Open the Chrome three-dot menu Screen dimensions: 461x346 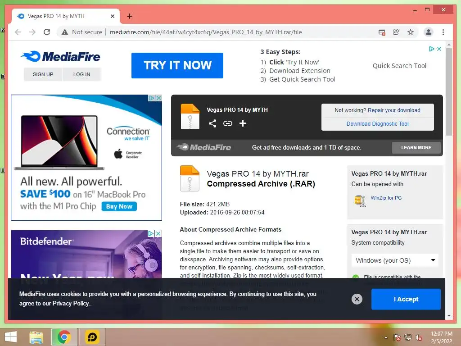pyautogui.click(x=443, y=32)
